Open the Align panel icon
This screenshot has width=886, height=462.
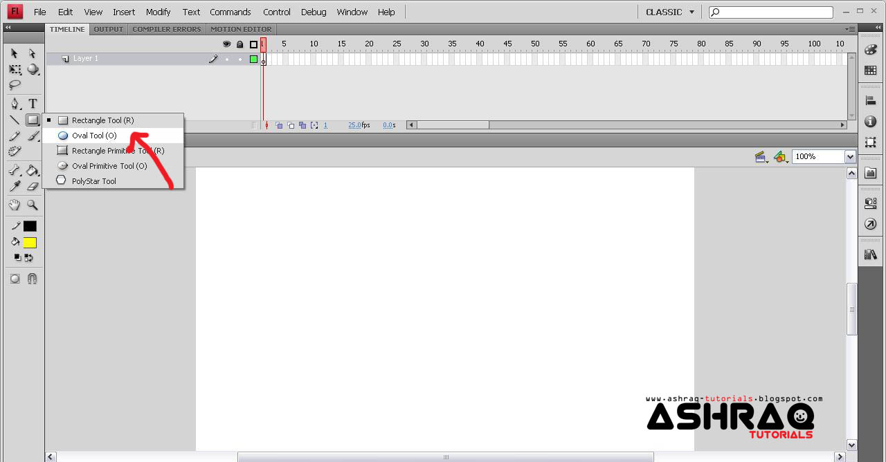click(870, 99)
